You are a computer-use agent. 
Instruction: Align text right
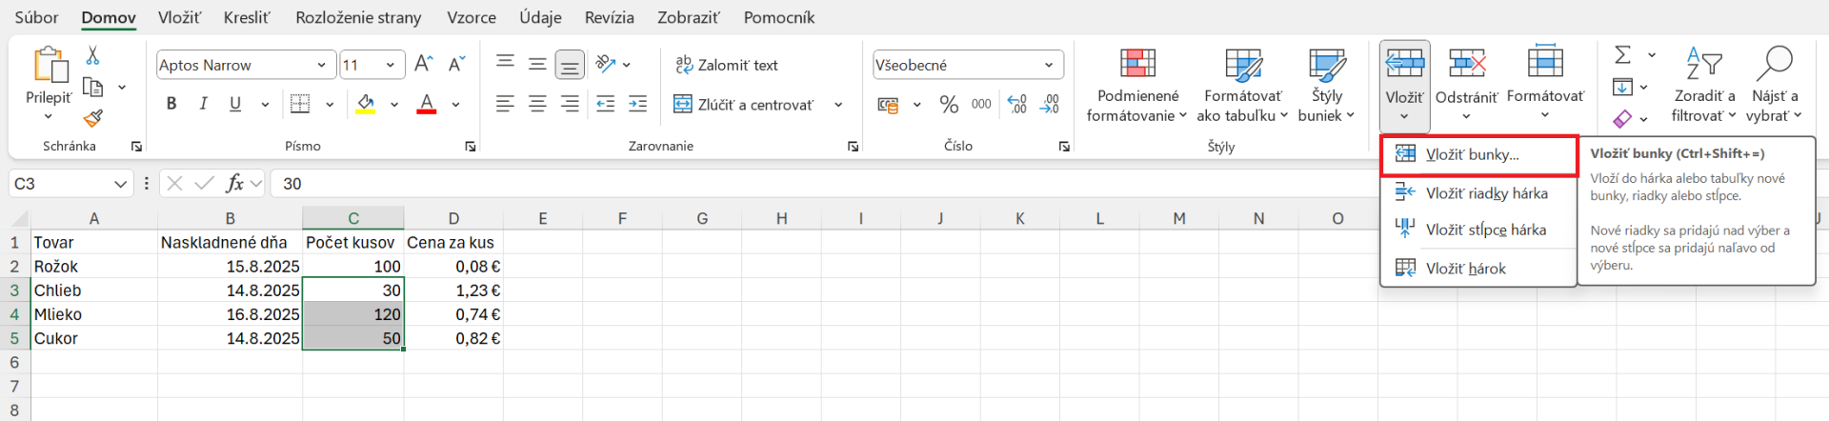(x=570, y=104)
